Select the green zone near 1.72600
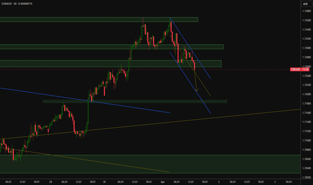This screenshot has width=313, height=185. (110, 64)
